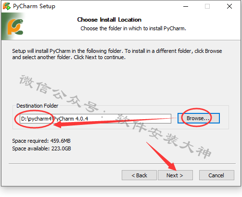Click the 'Choose Install Location' heading
Viewport: 242px width, 197px height.
(x=109, y=20)
